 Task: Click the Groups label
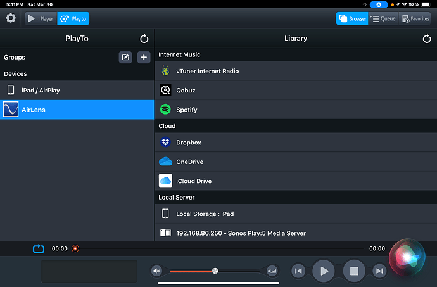(x=15, y=57)
